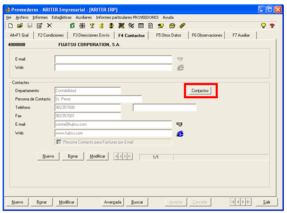Image resolution: width=287 pixels, height=213 pixels.
Task: Click the 1/1 record counter
Action: (155, 157)
